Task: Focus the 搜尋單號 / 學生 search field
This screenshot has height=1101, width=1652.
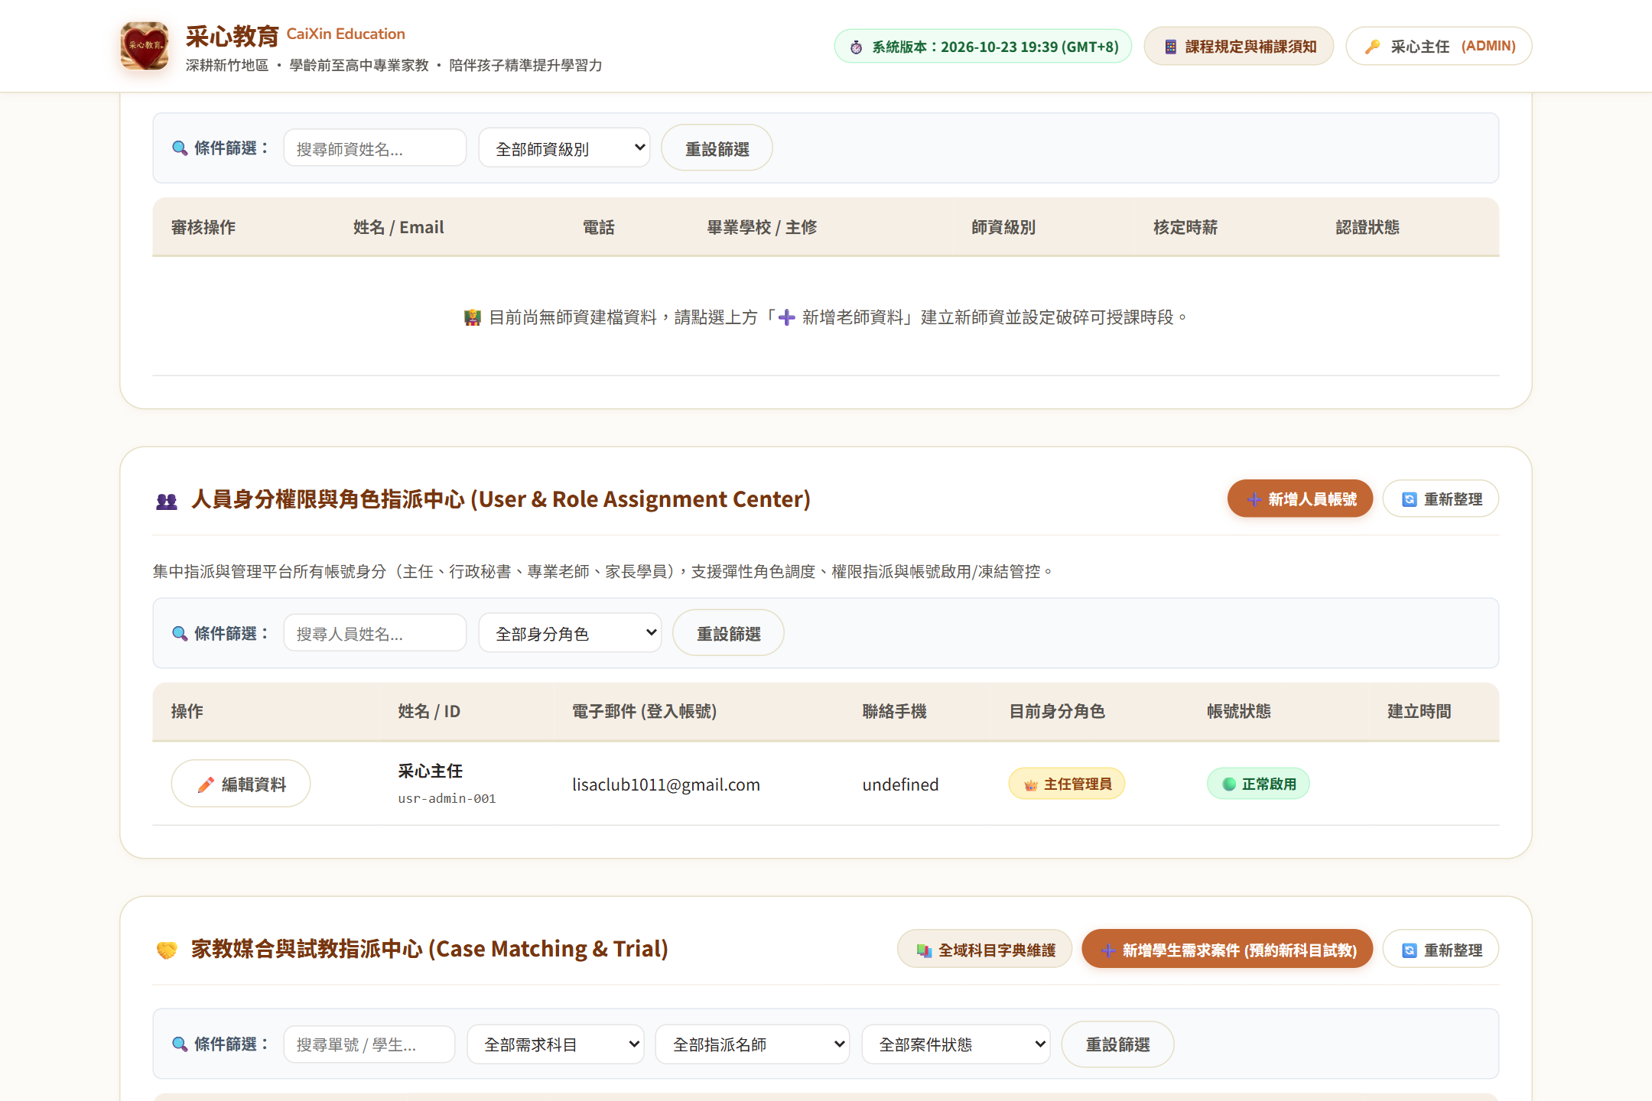Action: (369, 1044)
